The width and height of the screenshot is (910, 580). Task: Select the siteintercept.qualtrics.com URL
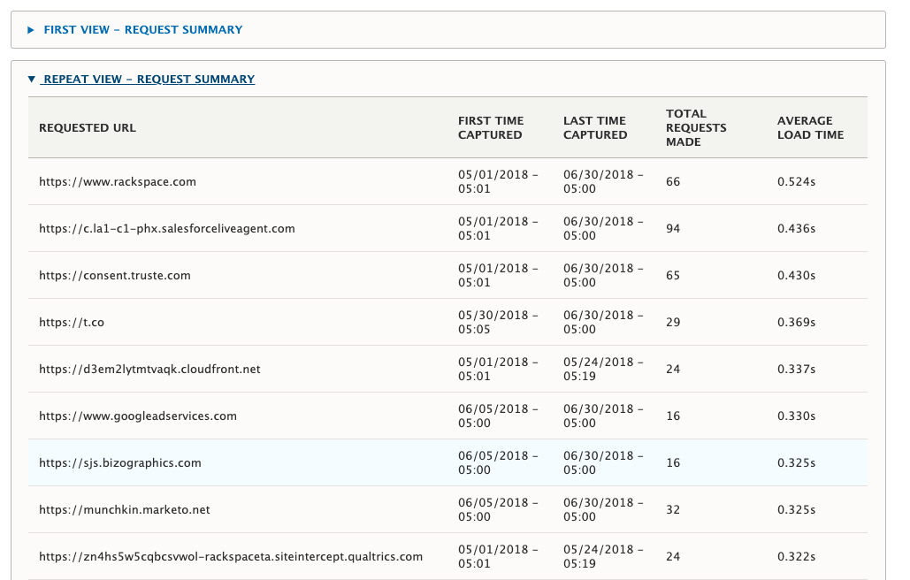(x=231, y=557)
